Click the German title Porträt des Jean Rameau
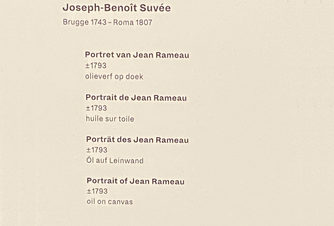334x226 pixels. (137, 140)
